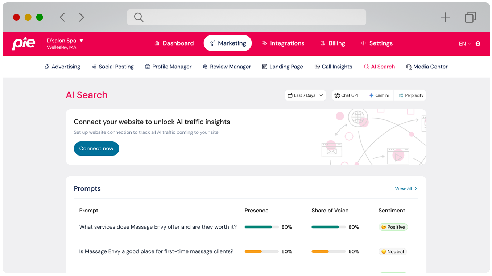The width and height of the screenshot is (492, 276).
Task: Expand the Last 7 Days date range dropdown
Action: (305, 95)
